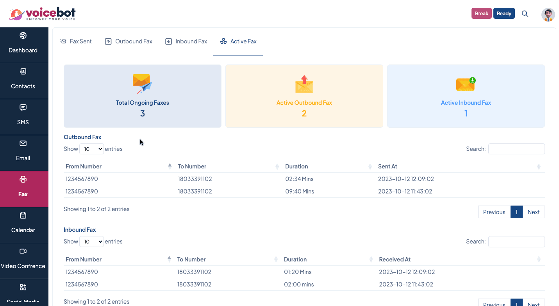Open Outbound Fax show entries dropdown
The image size is (559, 306).
point(91,149)
